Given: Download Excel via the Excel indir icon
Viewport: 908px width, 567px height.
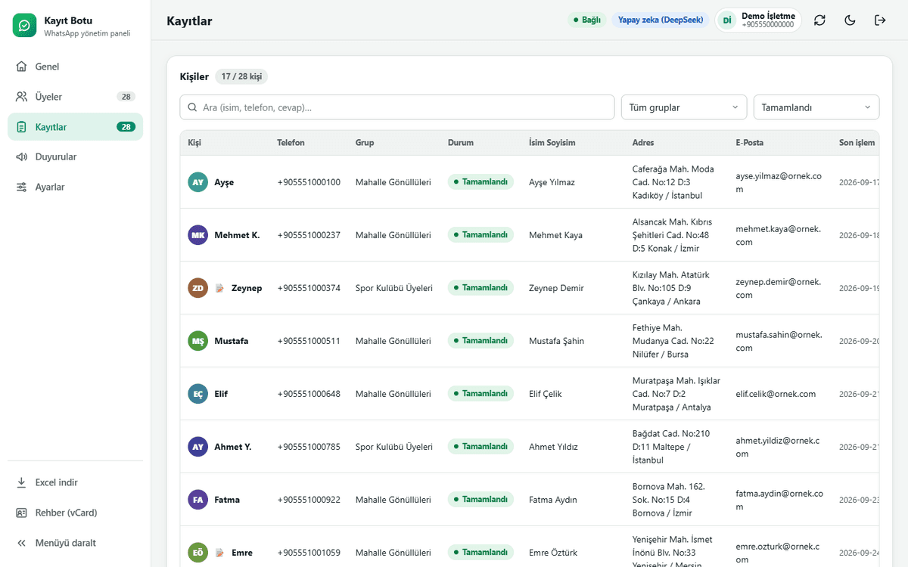Looking at the screenshot, I should 22,482.
